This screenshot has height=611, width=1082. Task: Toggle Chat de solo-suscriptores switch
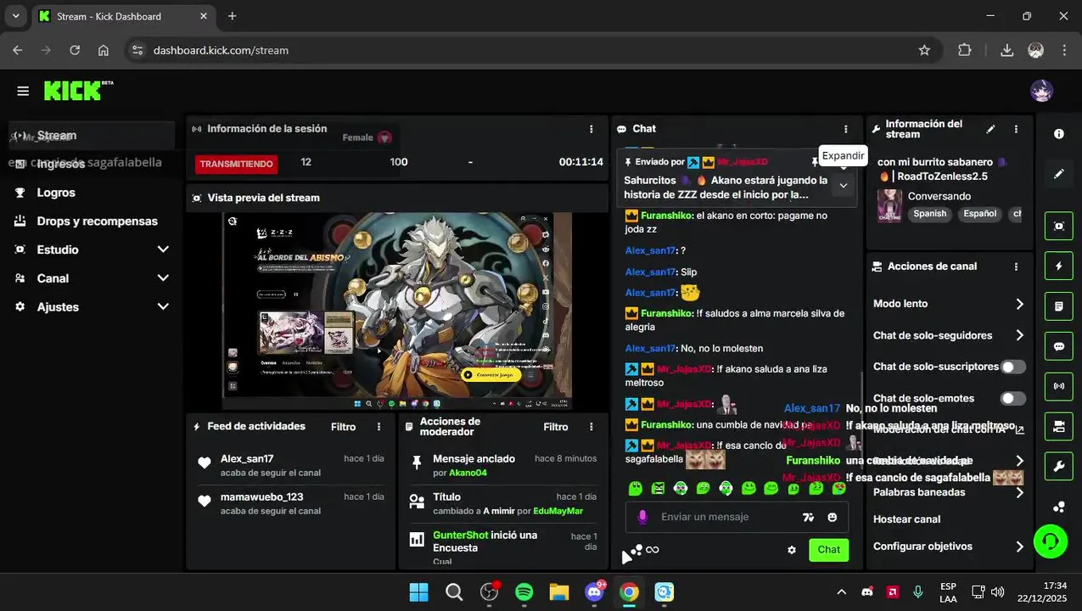click(1012, 367)
